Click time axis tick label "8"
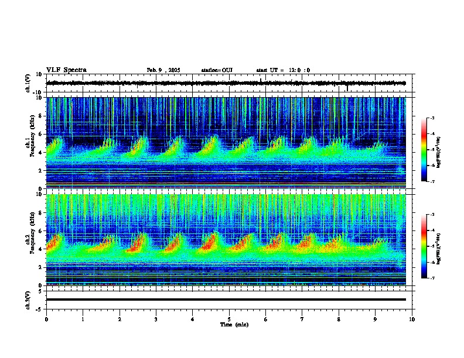This screenshot has height=358, width=464. pos(339,319)
